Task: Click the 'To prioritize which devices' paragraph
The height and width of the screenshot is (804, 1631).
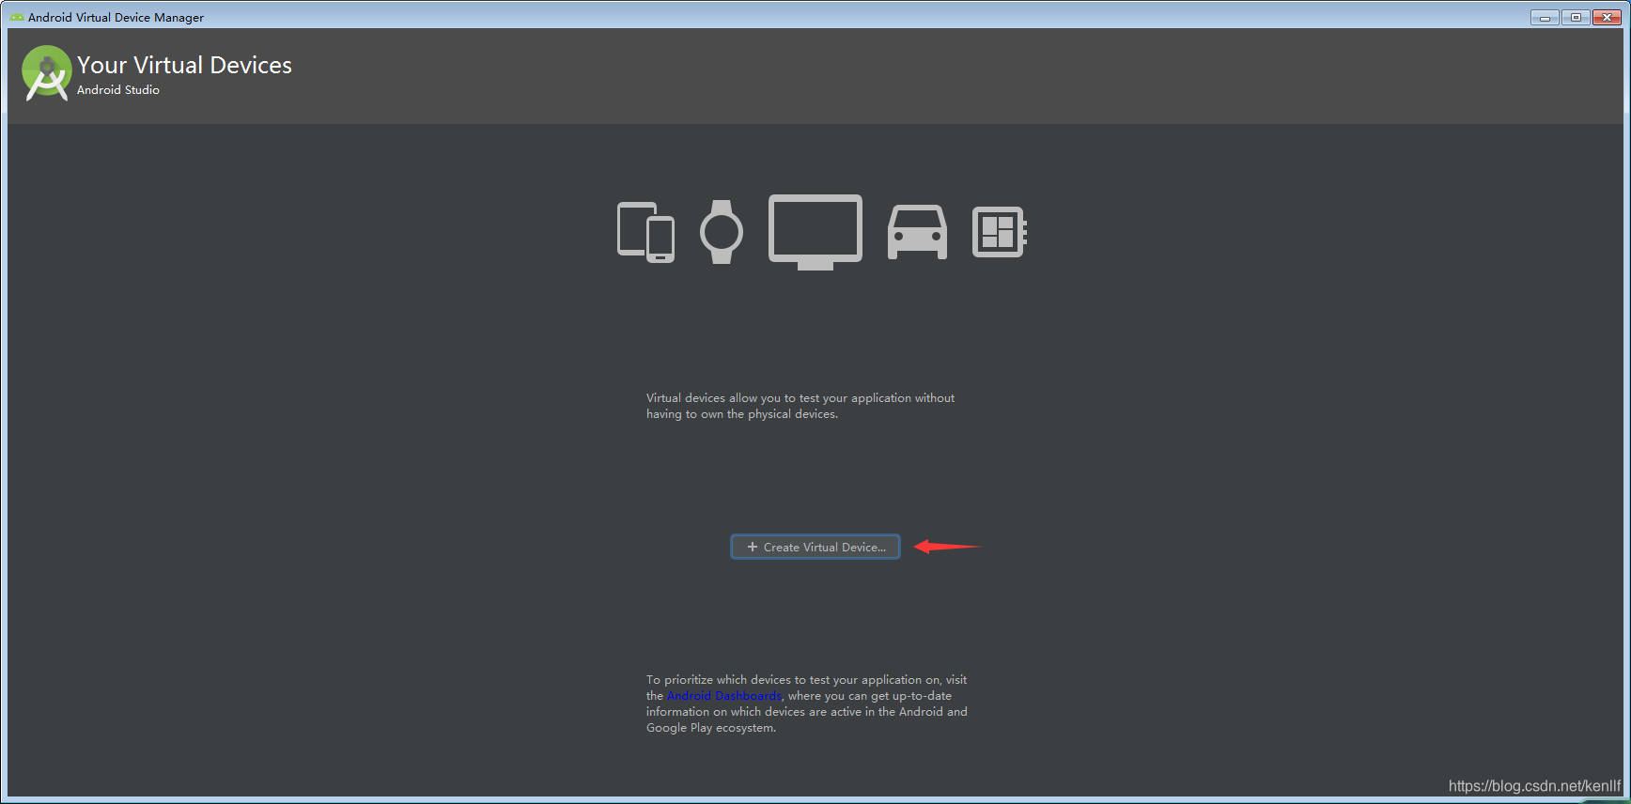Action: [x=807, y=703]
